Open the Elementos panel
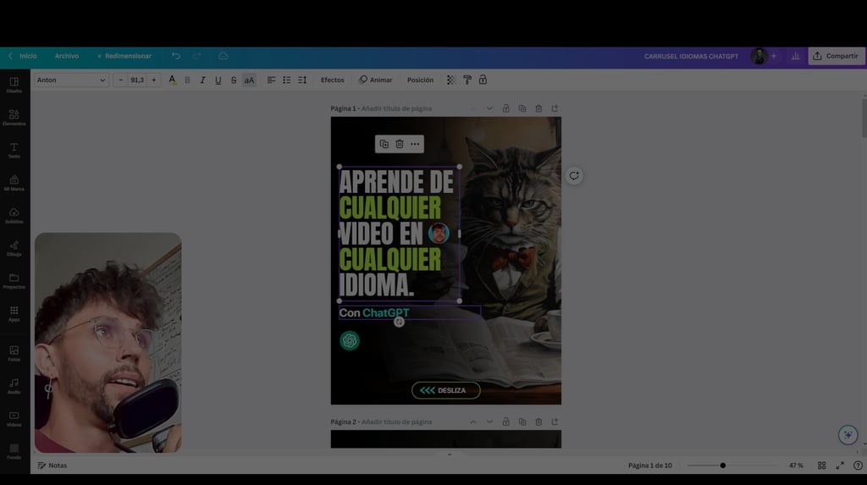867x485 pixels. point(14,118)
